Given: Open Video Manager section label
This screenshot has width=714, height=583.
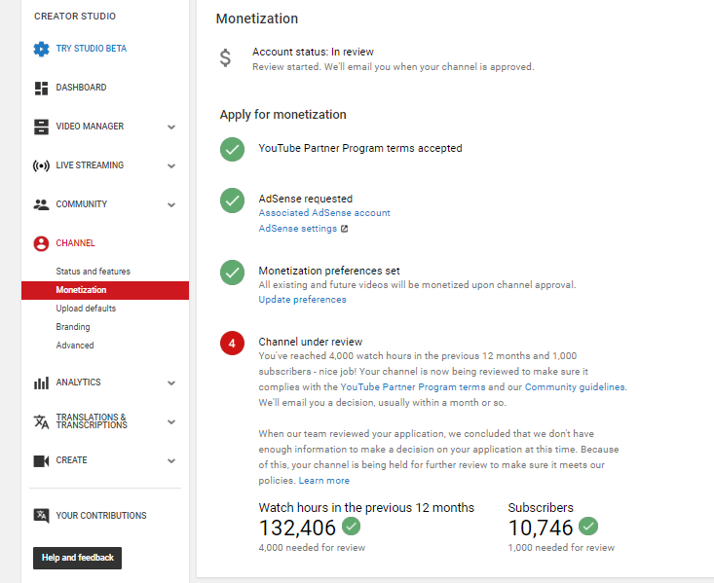Looking at the screenshot, I should coord(90,127).
